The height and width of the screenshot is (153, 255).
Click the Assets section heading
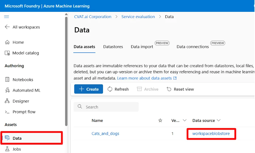[x=10, y=125]
